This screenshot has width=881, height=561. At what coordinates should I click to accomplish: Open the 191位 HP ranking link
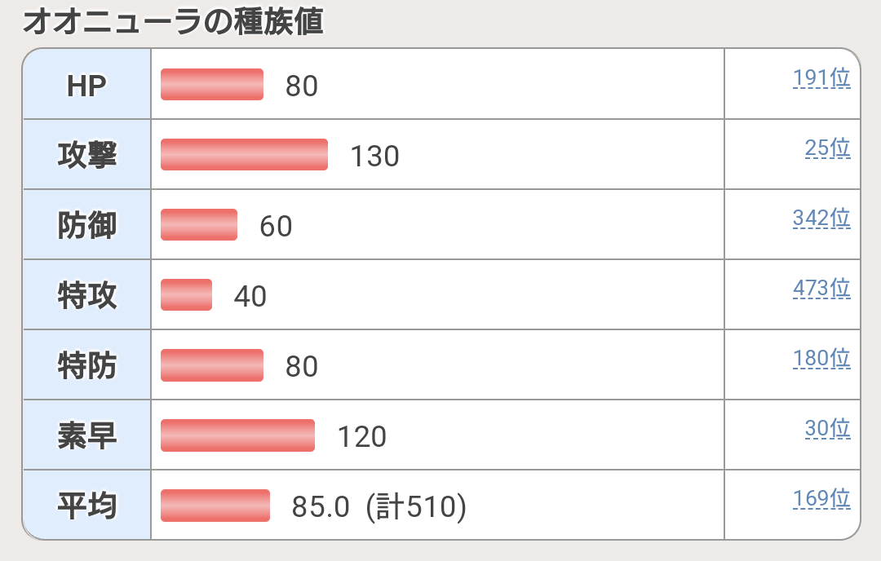point(821,78)
